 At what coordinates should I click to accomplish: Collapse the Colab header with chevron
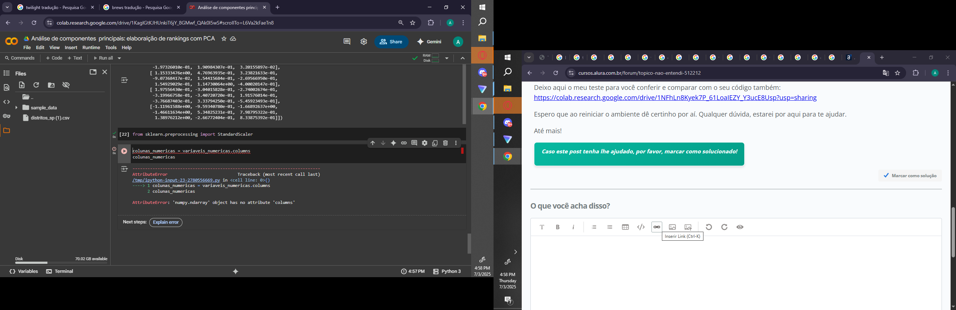point(462,58)
